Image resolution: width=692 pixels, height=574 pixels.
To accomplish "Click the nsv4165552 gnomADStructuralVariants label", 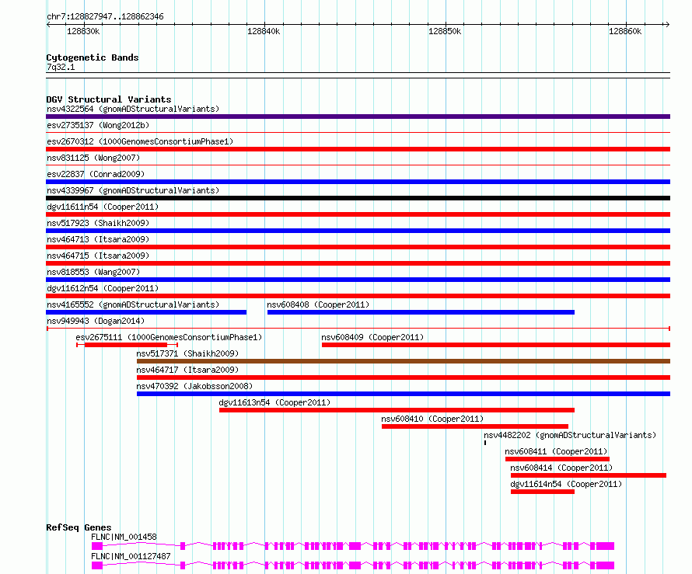I will [x=133, y=304].
